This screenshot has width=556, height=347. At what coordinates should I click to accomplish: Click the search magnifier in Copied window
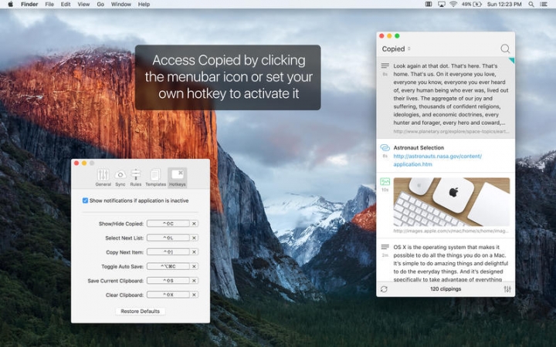click(505, 49)
